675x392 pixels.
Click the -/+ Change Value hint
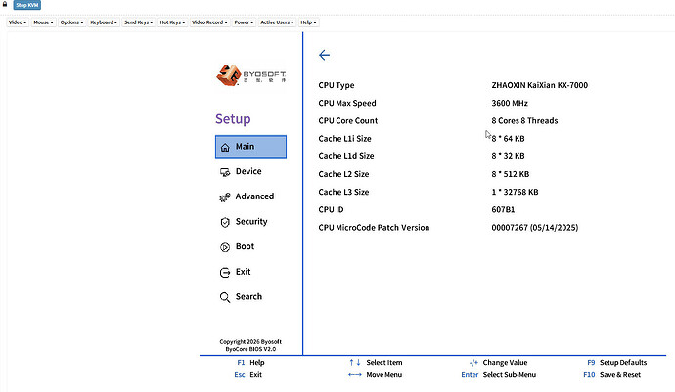point(498,363)
